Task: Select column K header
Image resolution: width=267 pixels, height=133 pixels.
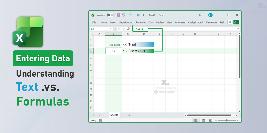Action: [230, 34]
